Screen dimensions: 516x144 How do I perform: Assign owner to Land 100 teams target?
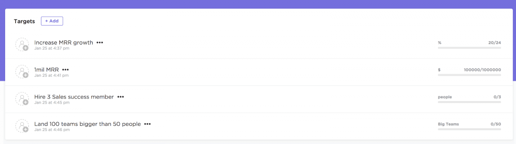(x=22, y=126)
